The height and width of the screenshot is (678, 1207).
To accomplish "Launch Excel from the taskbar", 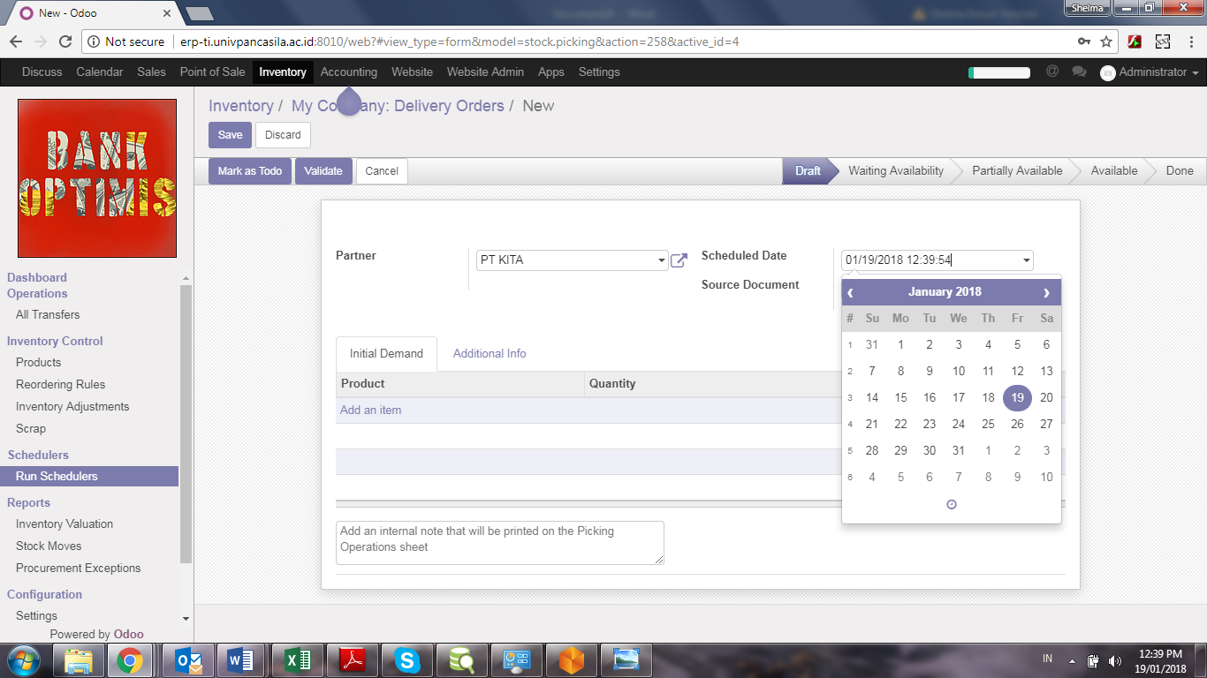I will (x=298, y=659).
